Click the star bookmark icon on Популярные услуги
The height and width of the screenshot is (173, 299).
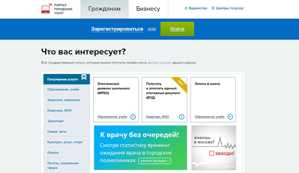[x=84, y=77]
